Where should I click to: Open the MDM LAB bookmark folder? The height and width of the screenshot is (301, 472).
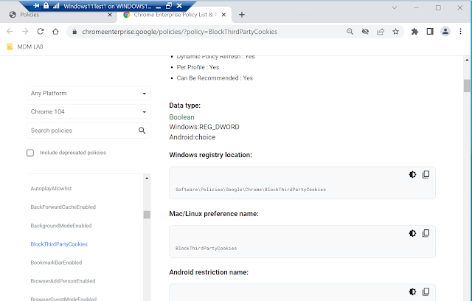click(25, 46)
